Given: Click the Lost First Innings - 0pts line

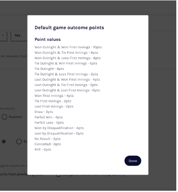Looking at the screenshot, I should [x=54, y=107].
